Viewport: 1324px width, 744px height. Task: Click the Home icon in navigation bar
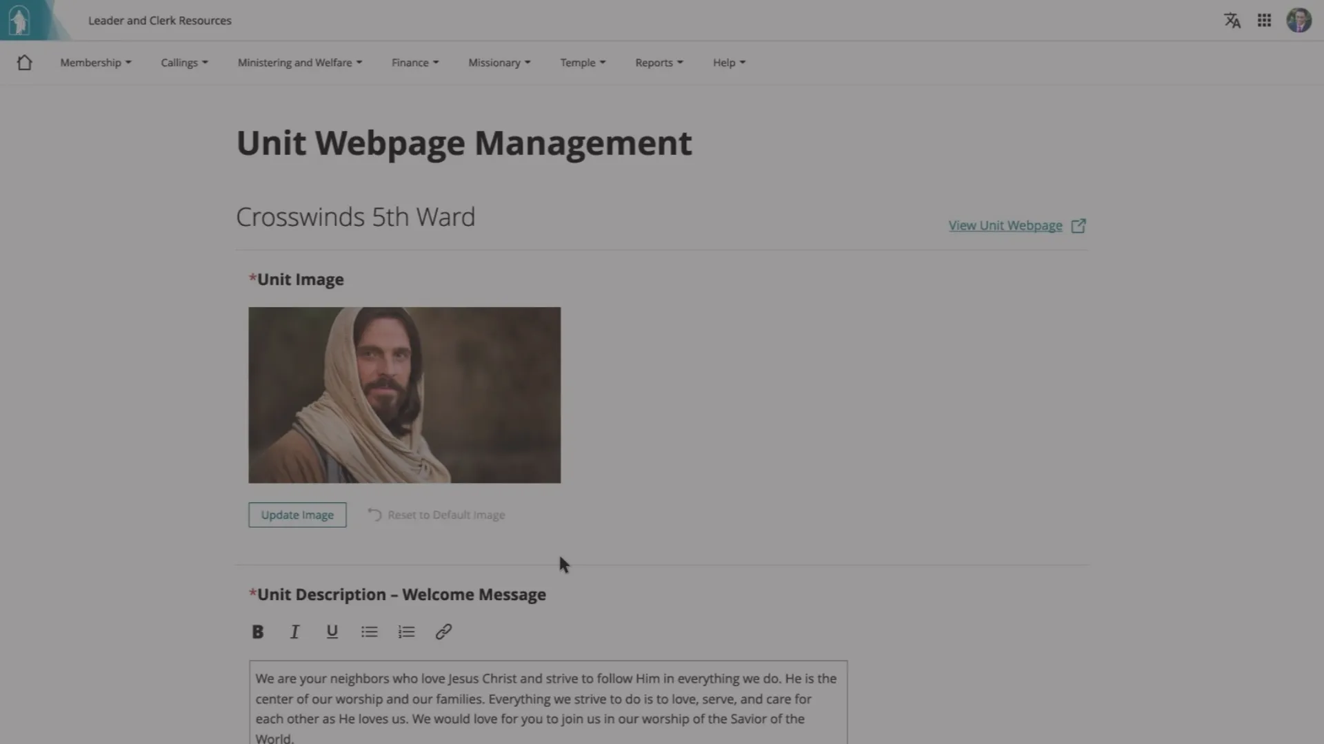coord(25,63)
